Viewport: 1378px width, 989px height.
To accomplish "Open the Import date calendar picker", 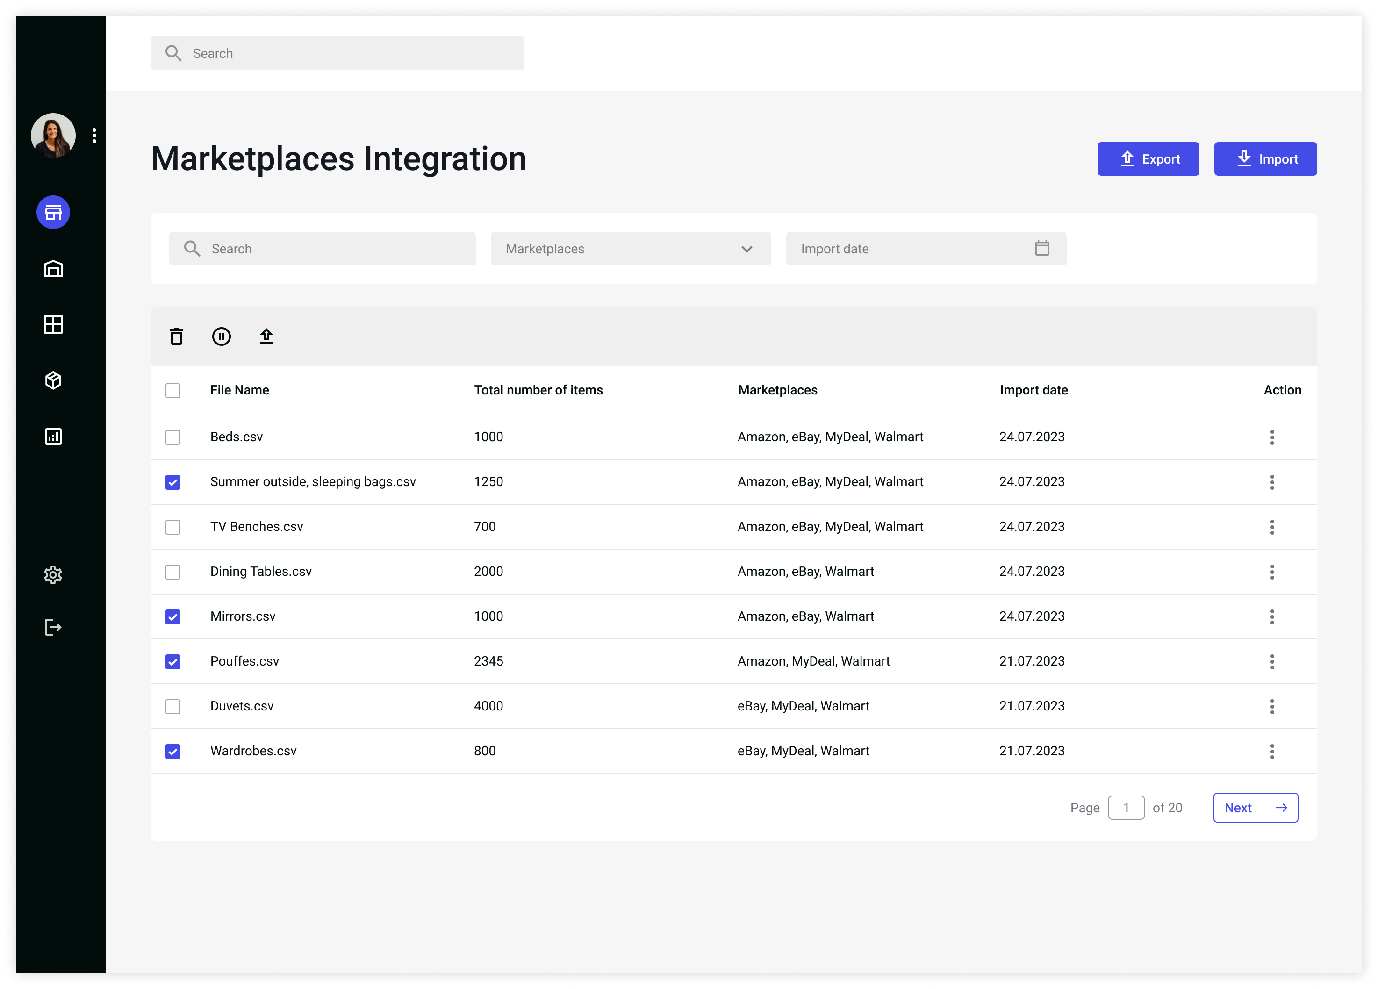I will [x=1042, y=249].
